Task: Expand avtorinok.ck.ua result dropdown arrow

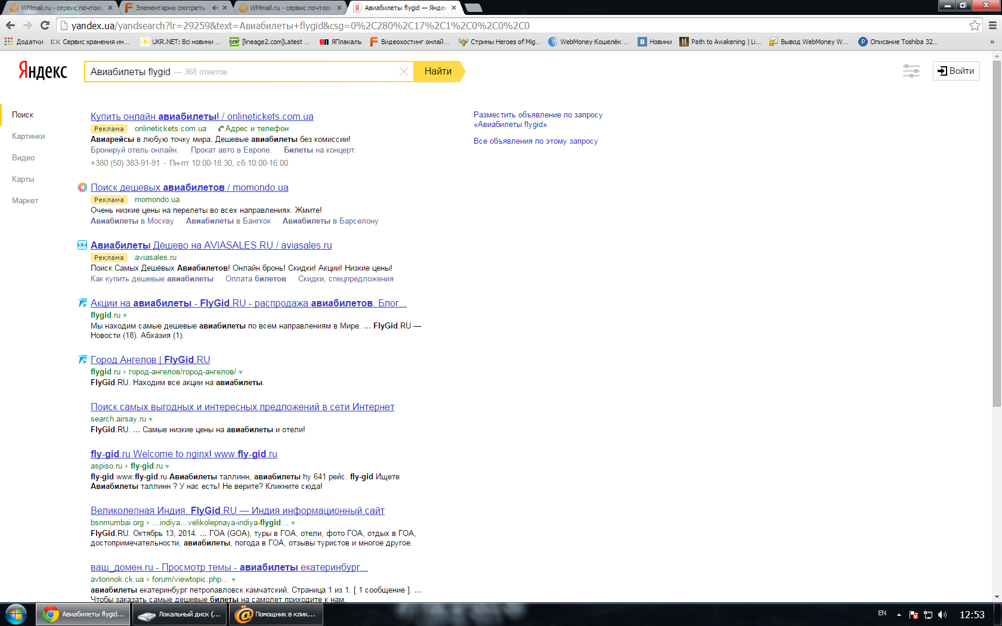Action: tap(234, 579)
